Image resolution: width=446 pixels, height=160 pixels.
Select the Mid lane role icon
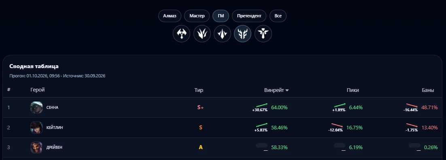(x=222, y=34)
